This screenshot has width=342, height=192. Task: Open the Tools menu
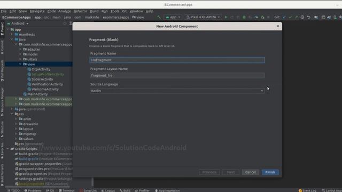click(x=115, y=11)
